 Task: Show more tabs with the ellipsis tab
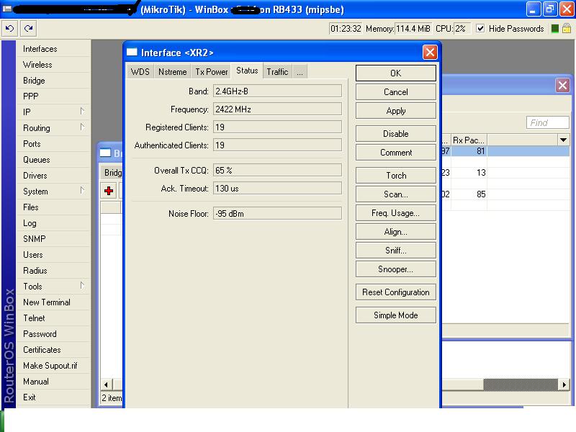pos(300,72)
